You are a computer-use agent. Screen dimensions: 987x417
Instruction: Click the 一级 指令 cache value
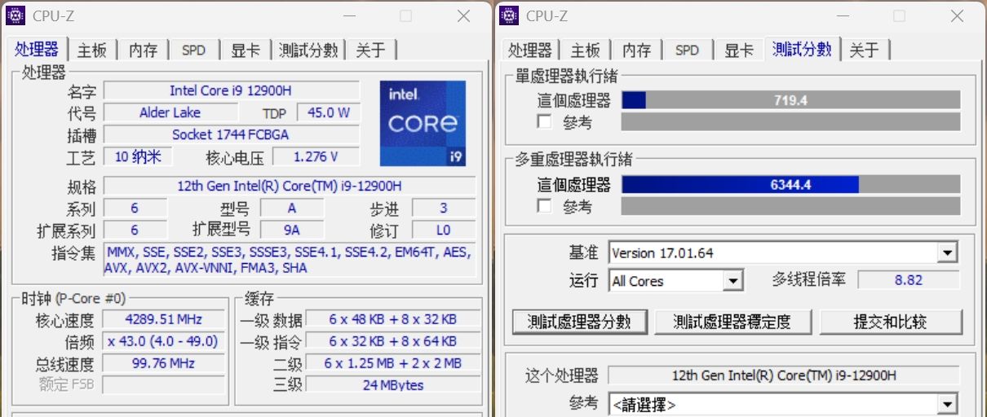point(393,341)
